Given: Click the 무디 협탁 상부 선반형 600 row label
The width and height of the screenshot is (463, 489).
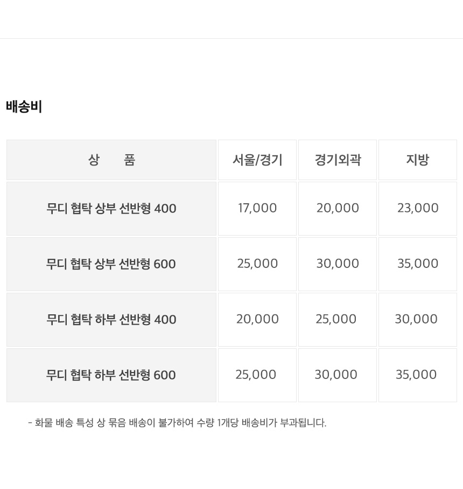Looking at the screenshot, I should coord(111,264).
